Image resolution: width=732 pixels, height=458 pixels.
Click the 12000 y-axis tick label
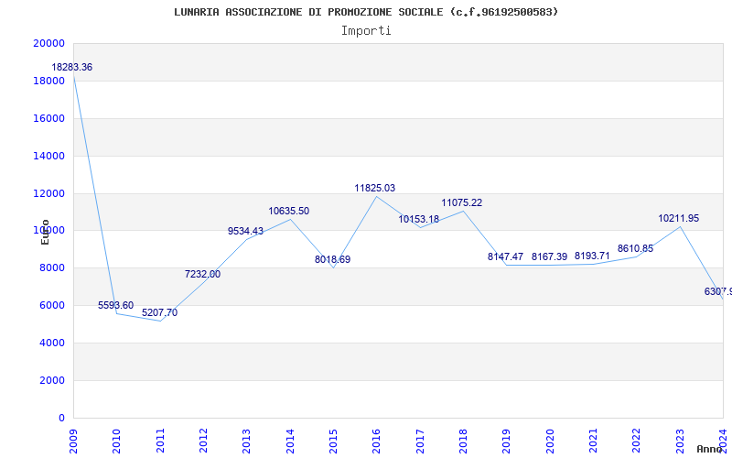(x=49, y=193)
